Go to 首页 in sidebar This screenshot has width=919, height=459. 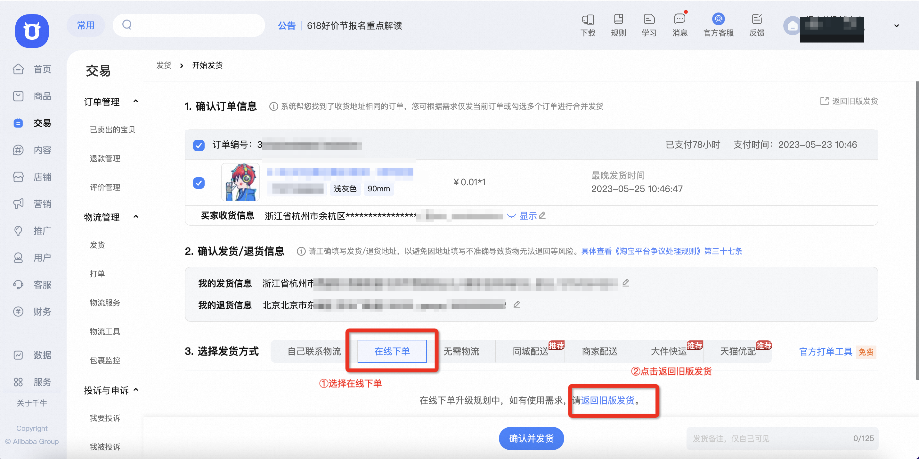(x=33, y=69)
